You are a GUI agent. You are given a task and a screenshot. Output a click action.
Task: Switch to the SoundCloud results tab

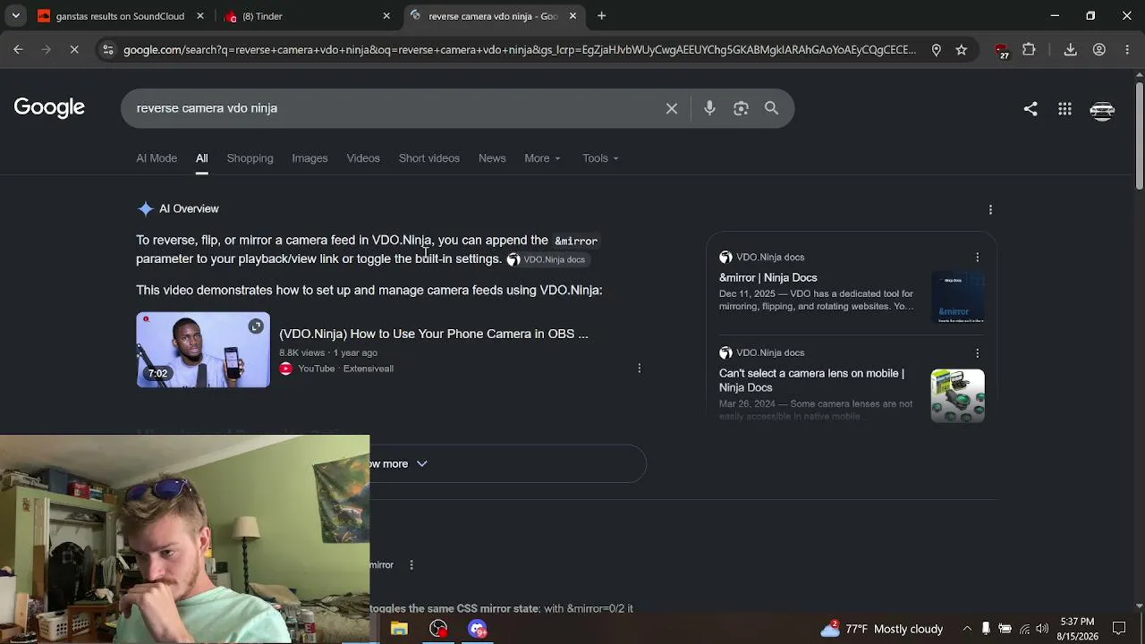coord(120,16)
